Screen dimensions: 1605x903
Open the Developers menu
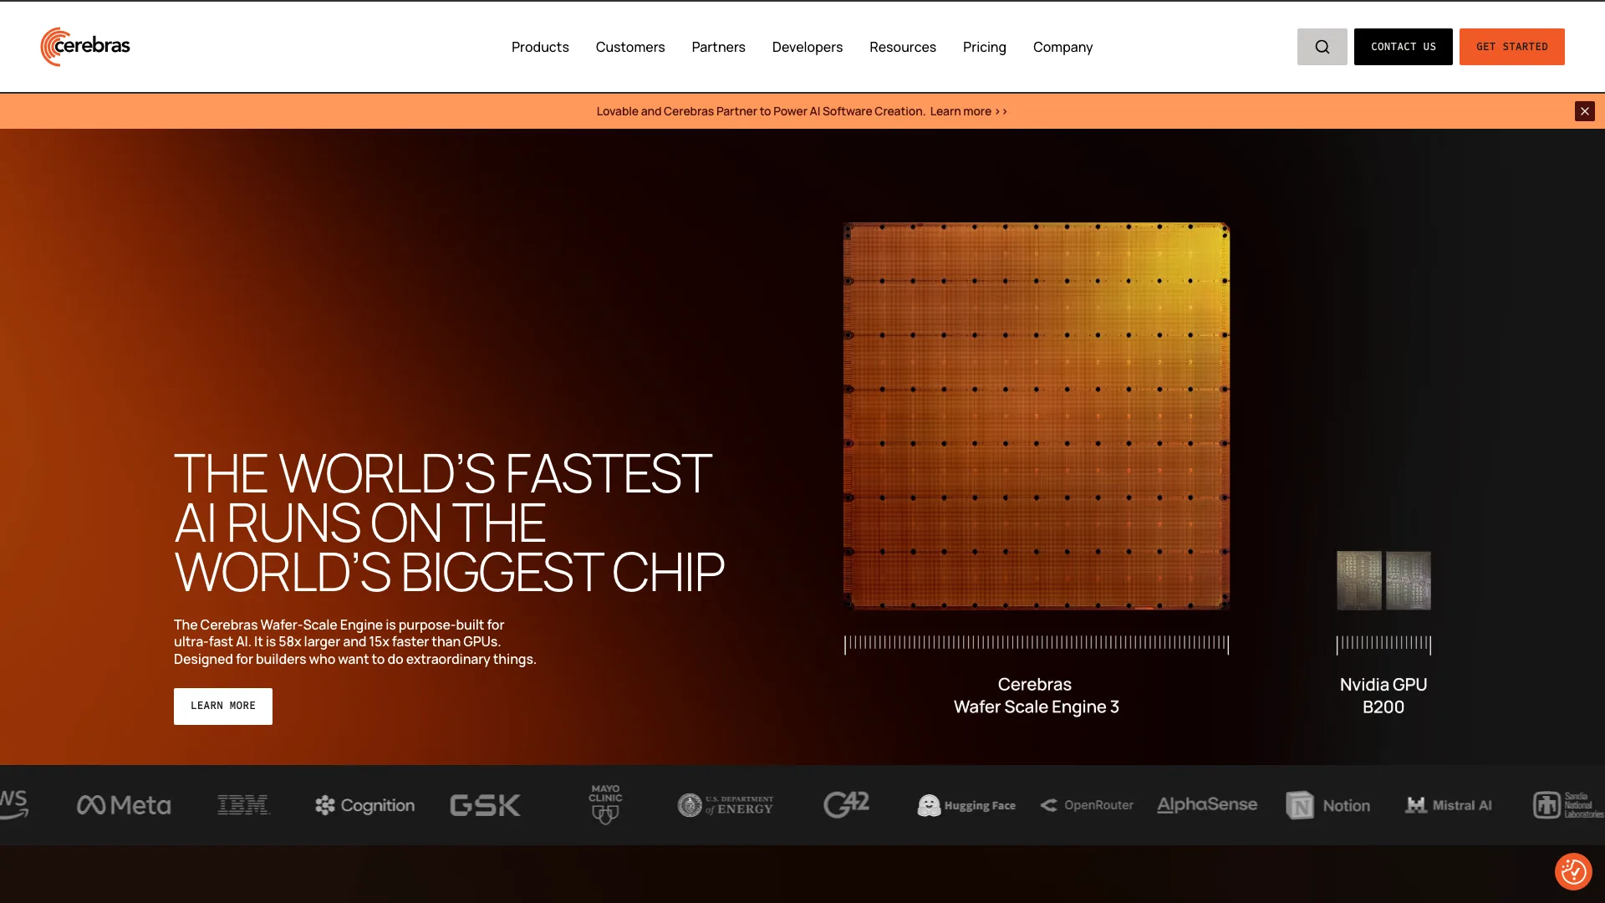pyautogui.click(x=808, y=47)
